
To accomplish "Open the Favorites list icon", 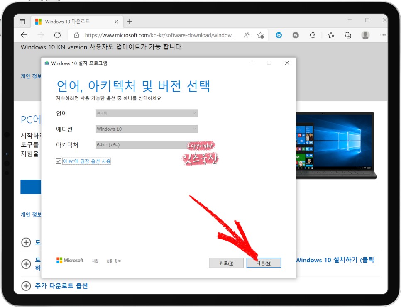I will pyautogui.click(x=331, y=35).
